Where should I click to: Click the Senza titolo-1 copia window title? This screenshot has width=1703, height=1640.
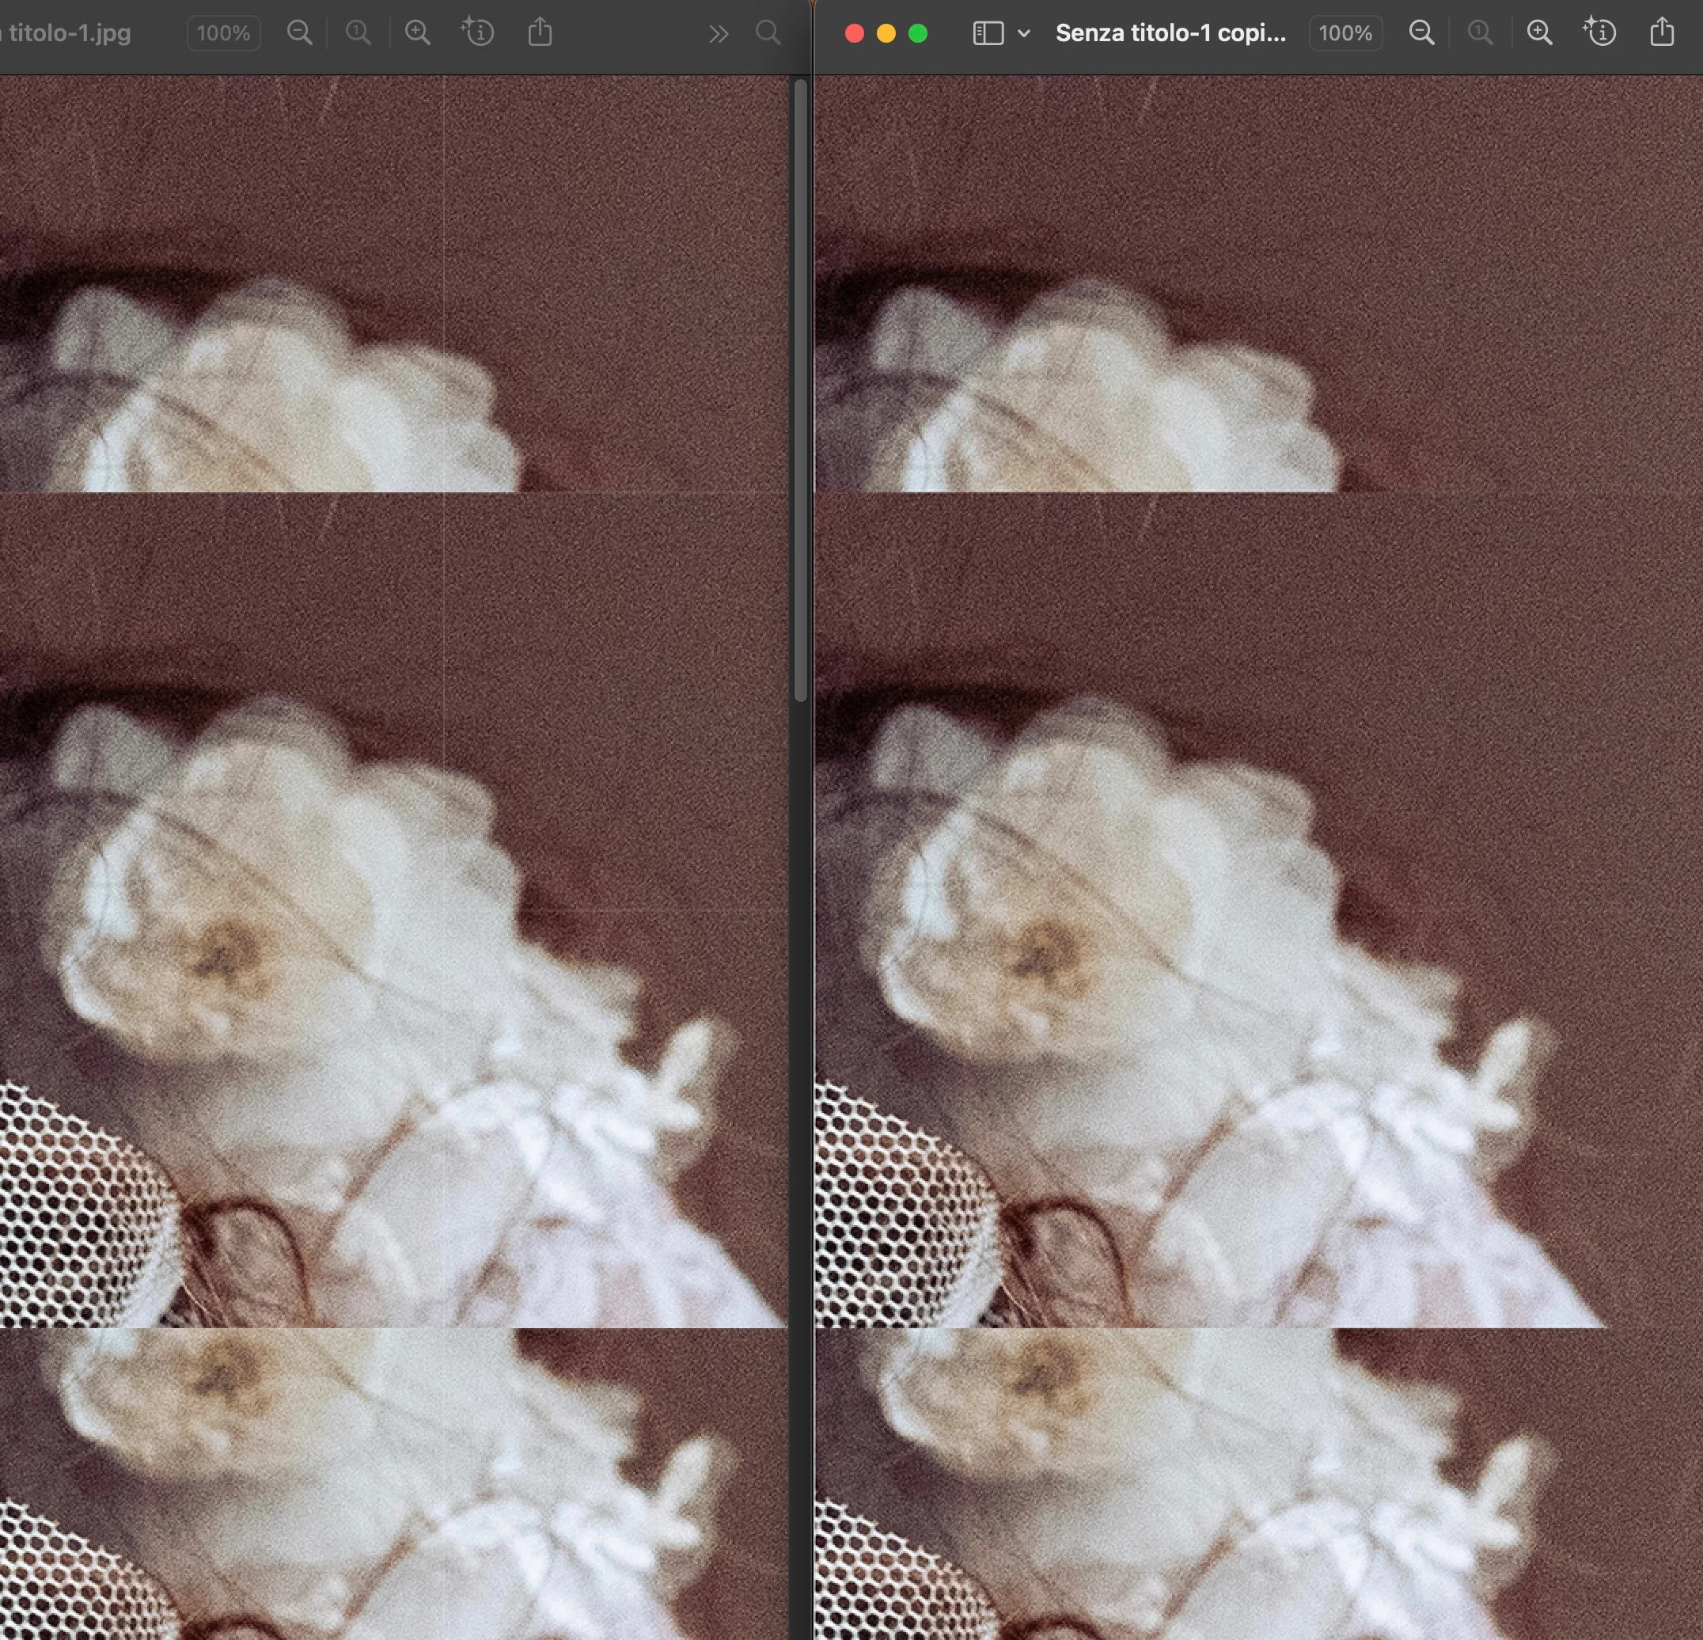pos(1170,33)
